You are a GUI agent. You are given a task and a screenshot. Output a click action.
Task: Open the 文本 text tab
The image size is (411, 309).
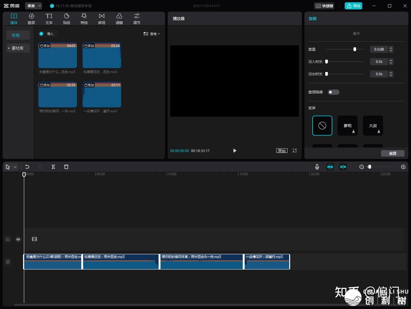49,19
